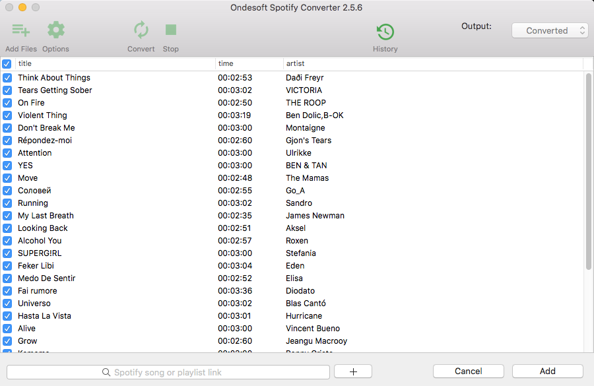Toggle Looking Back checkbox
The width and height of the screenshot is (594, 386).
tap(7, 228)
